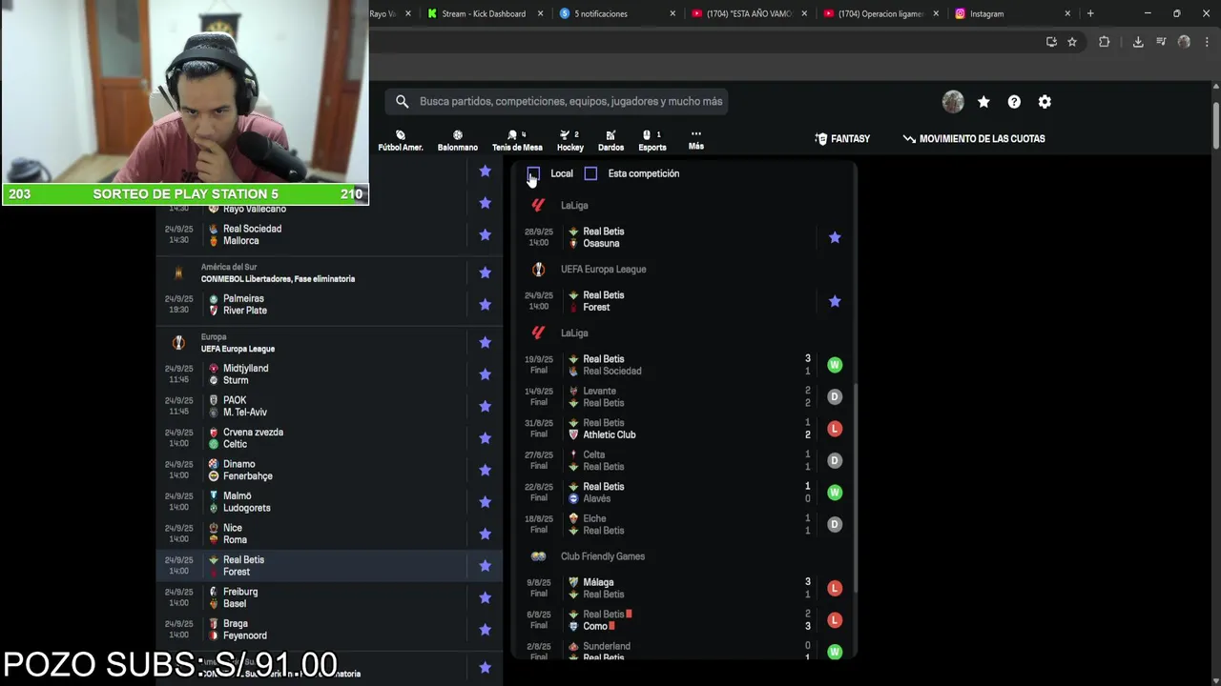The image size is (1221, 686).
Task: Open browser media controls icon
Action: tap(1161, 42)
